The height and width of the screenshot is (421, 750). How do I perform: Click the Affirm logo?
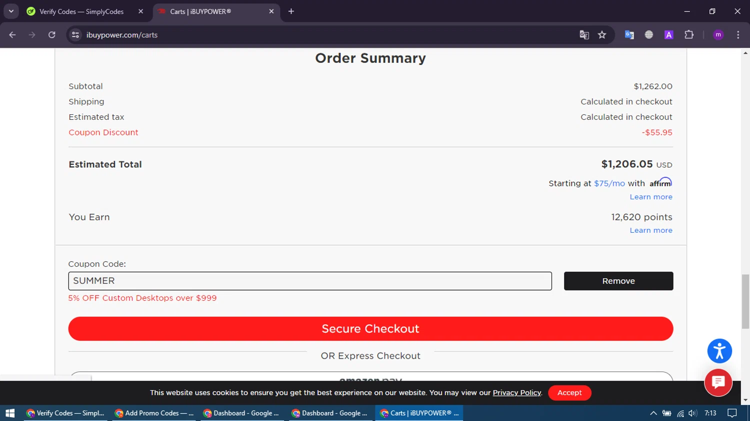660,182
